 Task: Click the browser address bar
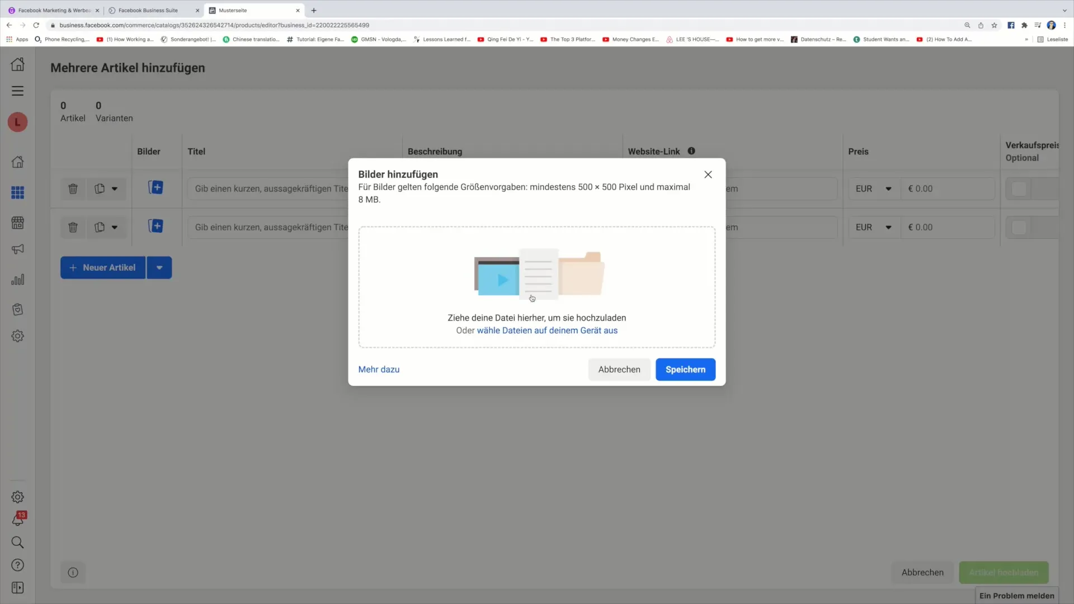point(503,25)
